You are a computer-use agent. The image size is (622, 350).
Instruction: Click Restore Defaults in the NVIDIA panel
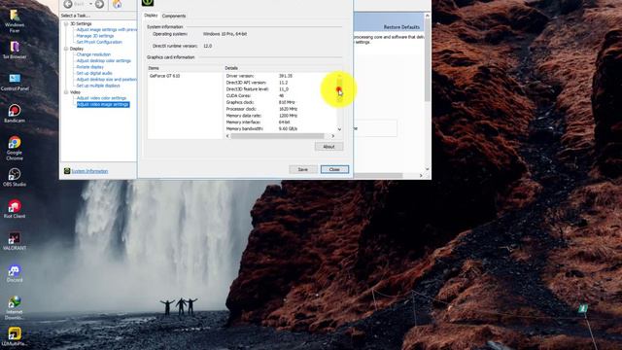tap(401, 27)
